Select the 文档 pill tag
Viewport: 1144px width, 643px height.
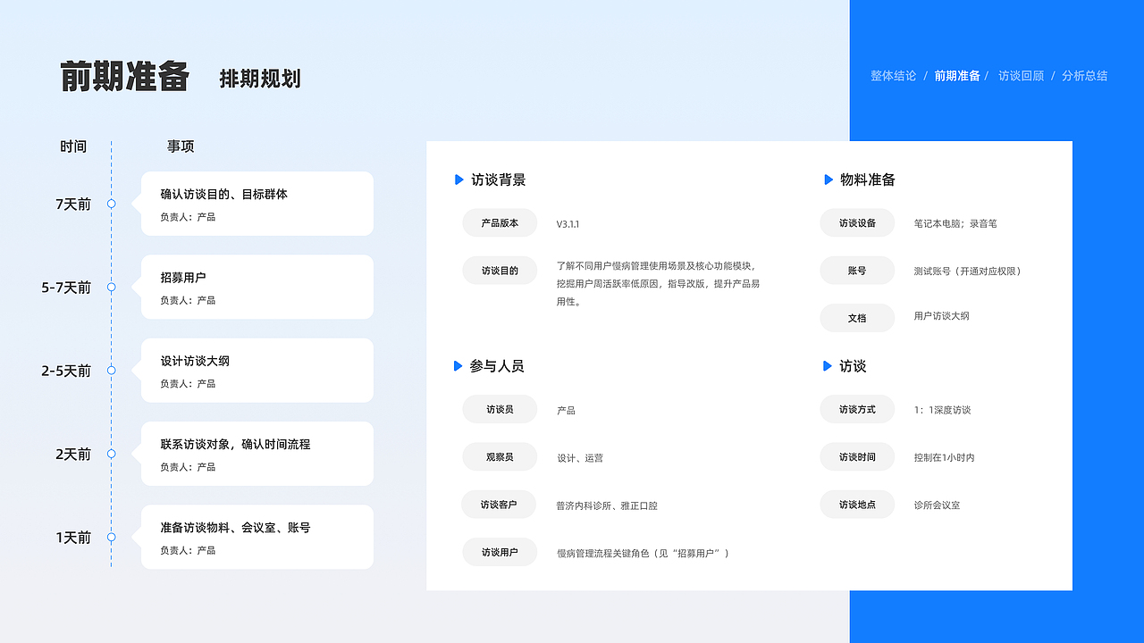tap(857, 318)
